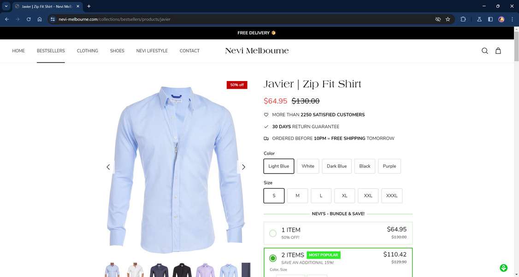The height and width of the screenshot is (277, 519).
Task: Bookmark the page with the star icon
Action: (x=448, y=19)
